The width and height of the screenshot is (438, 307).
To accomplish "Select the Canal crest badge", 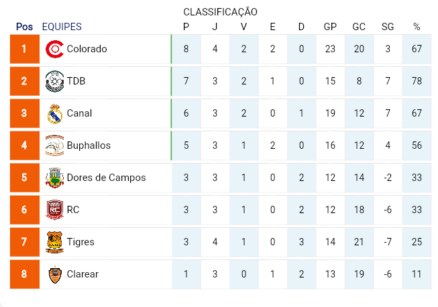I will [x=55, y=113].
